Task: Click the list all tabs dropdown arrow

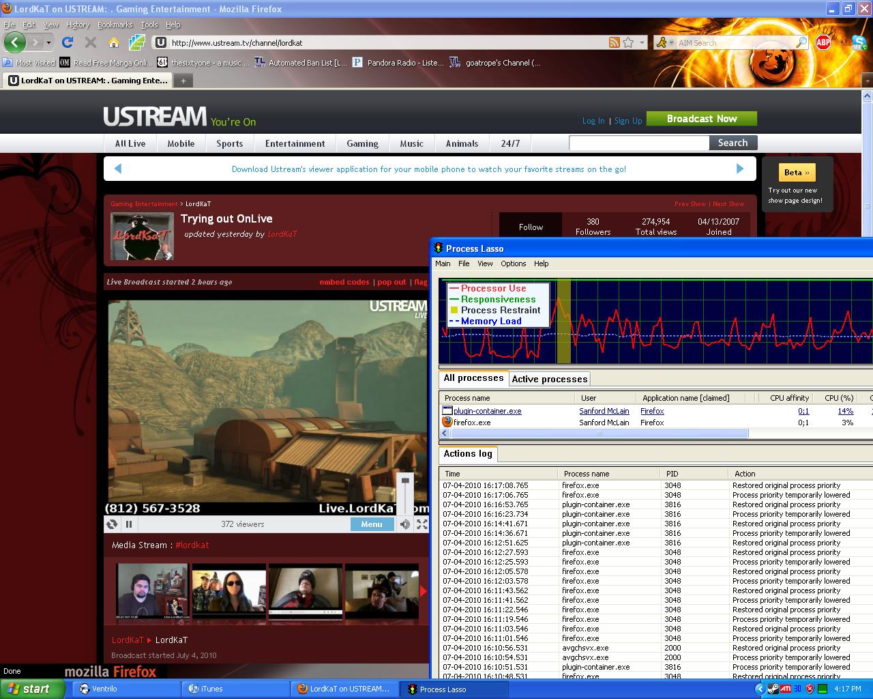Action: [867, 81]
